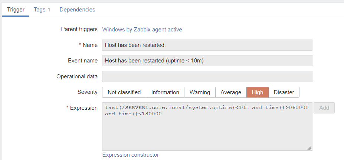The height and width of the screenshot is (160, 344).
Task: Select the High severity button
Action: click(x=257, y=92)
